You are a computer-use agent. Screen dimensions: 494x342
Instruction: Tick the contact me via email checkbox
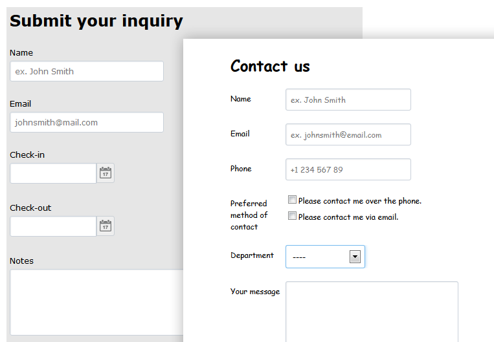pos(292,216)
